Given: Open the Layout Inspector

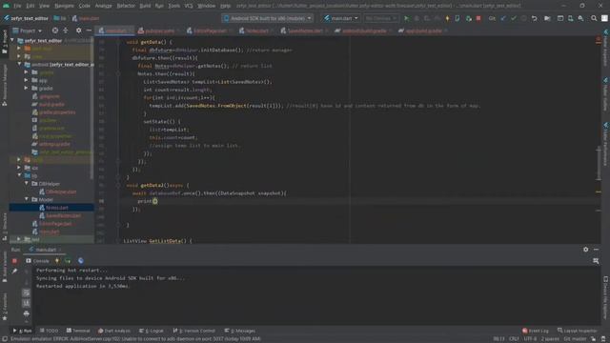Looking at the screenshot, I should (x=578, y=331).
